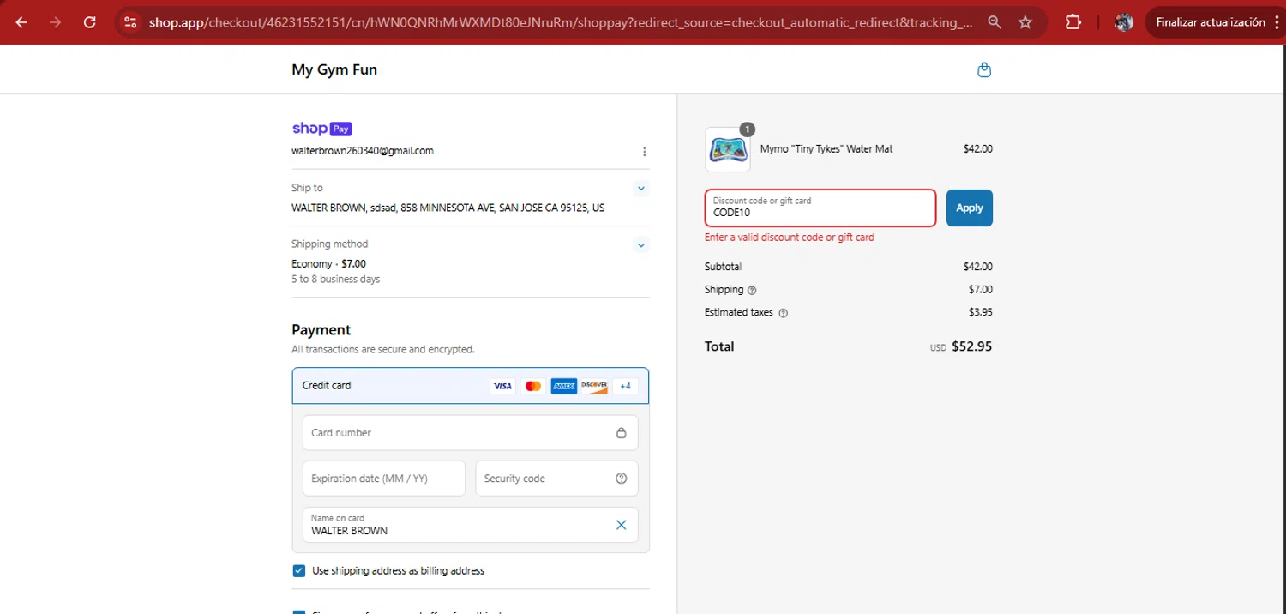The image size is (1286, 614).
Task: Clear the Name on card field
Action: point(622,525)
